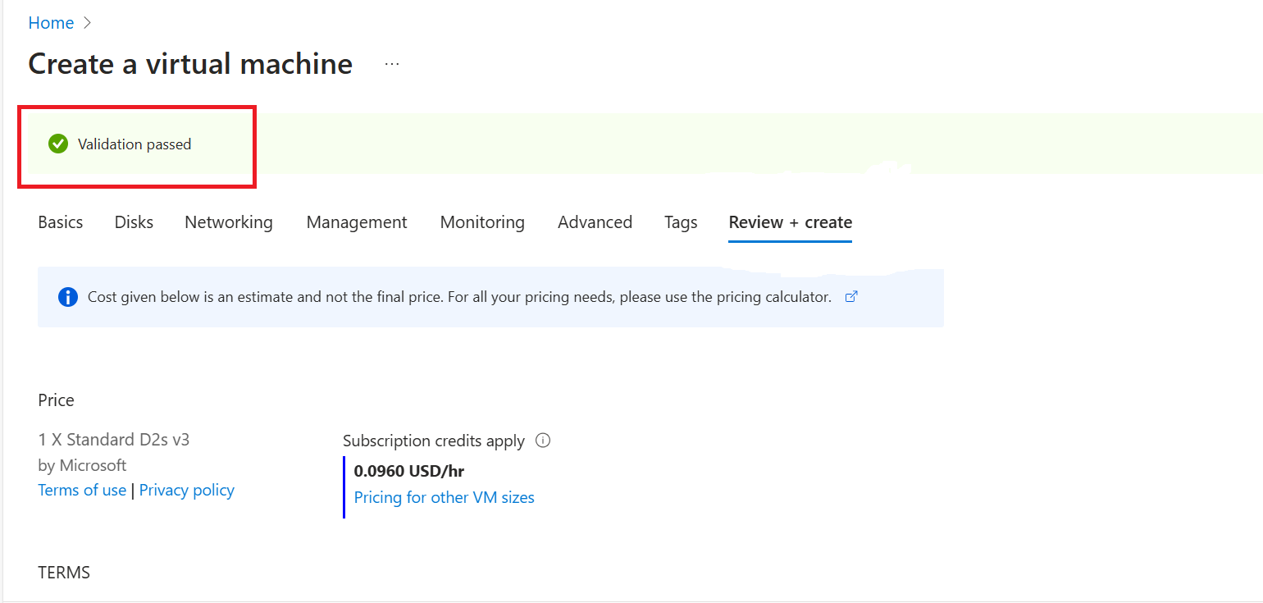Open the ellipsis menu beside page title
Screen dimensions: 1263x603
click(x=392, y=64)
